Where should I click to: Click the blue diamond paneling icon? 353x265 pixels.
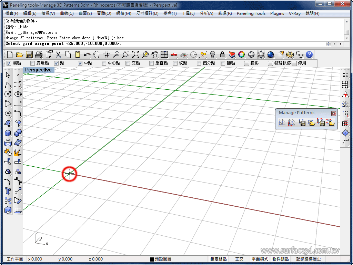pos(345,133)
